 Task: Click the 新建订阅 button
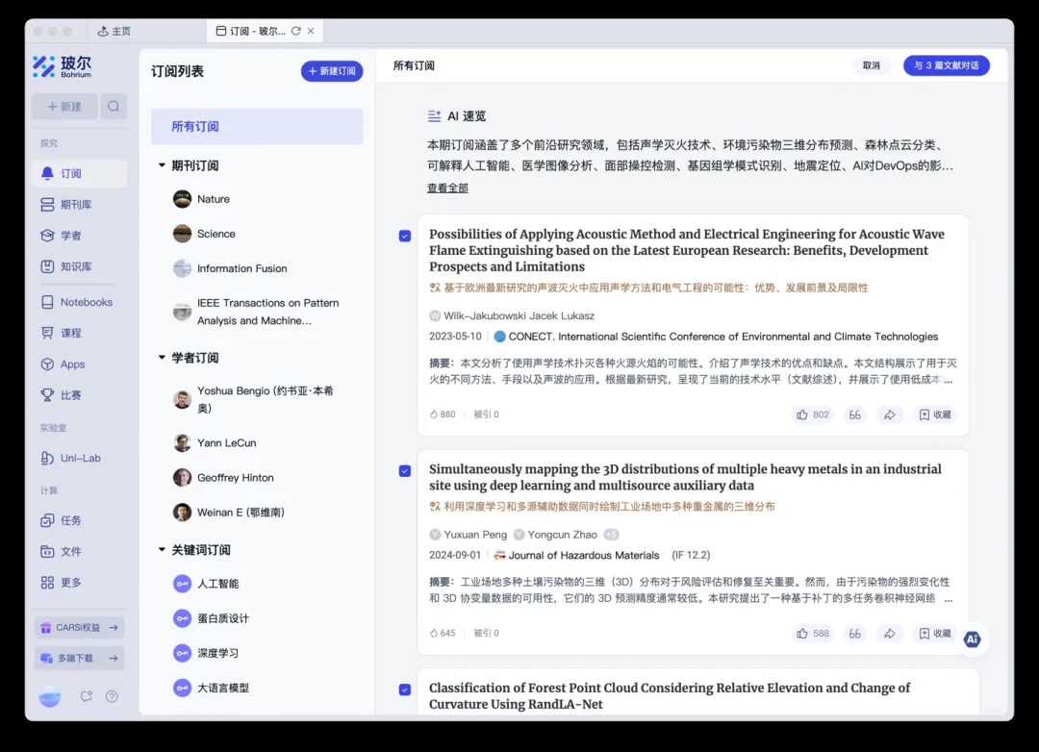tap(332, 71)
